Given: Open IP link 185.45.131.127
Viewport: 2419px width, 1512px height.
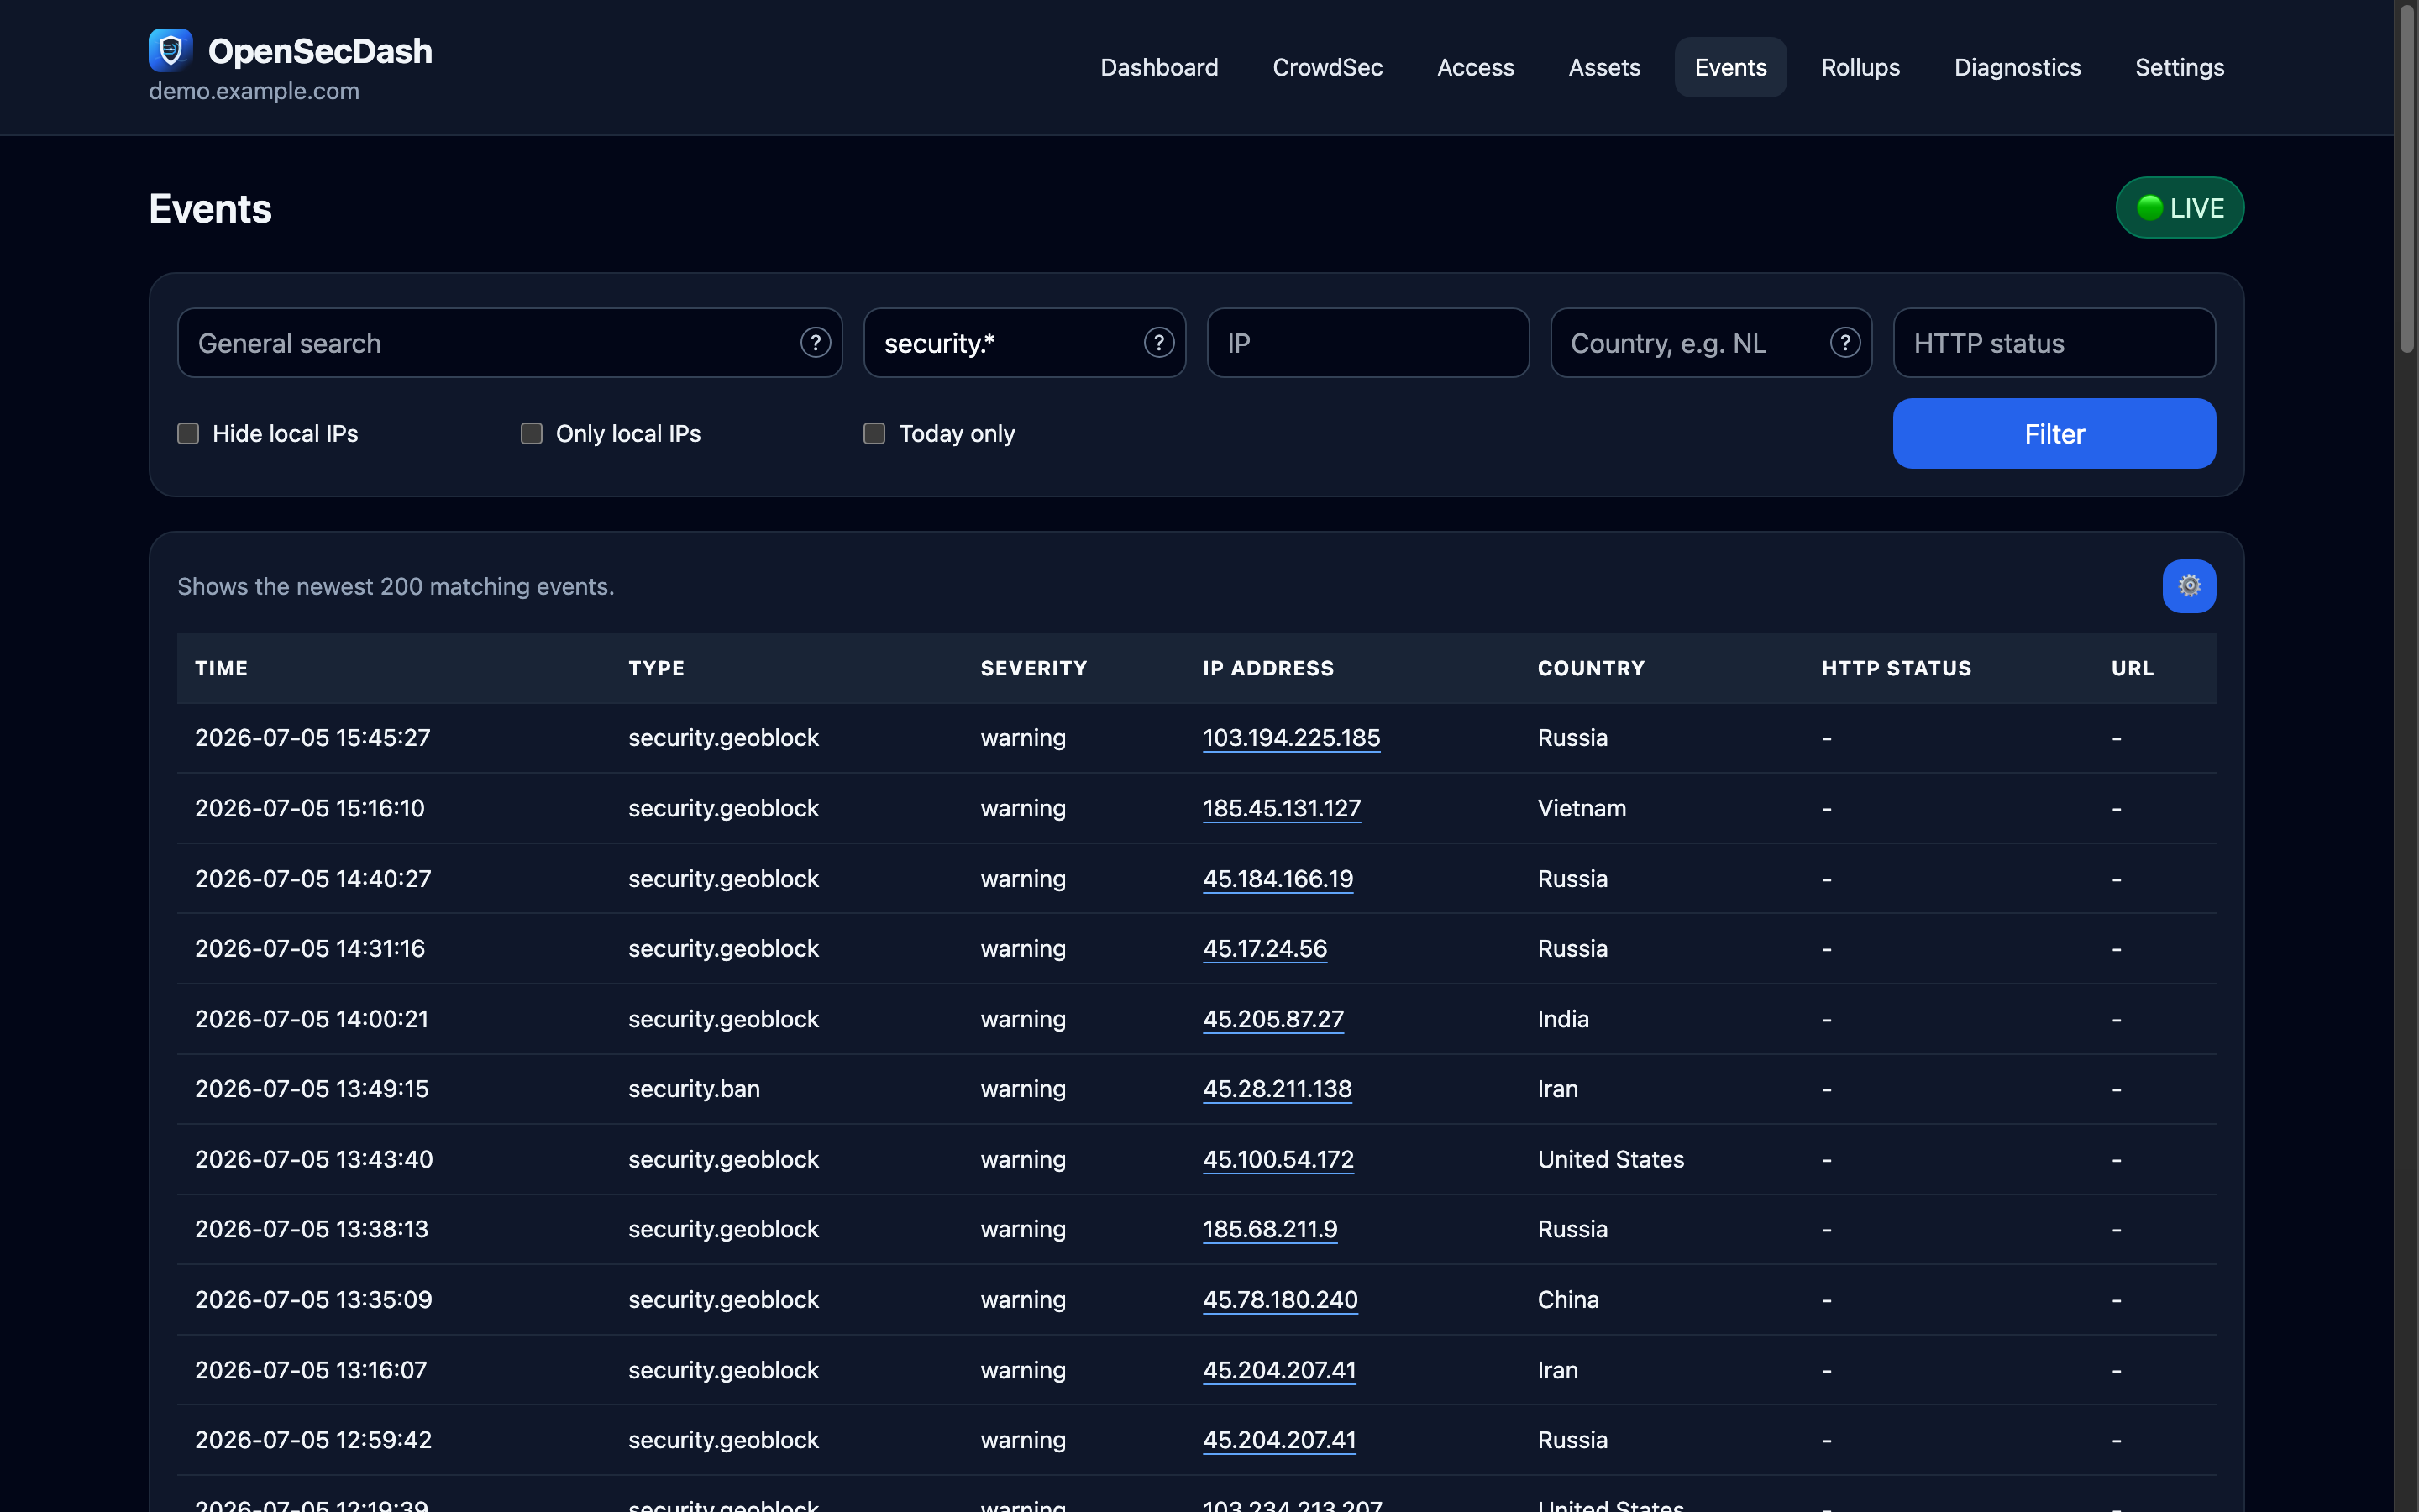Looking at the screenshot, I should click(x=1282, y=808).
